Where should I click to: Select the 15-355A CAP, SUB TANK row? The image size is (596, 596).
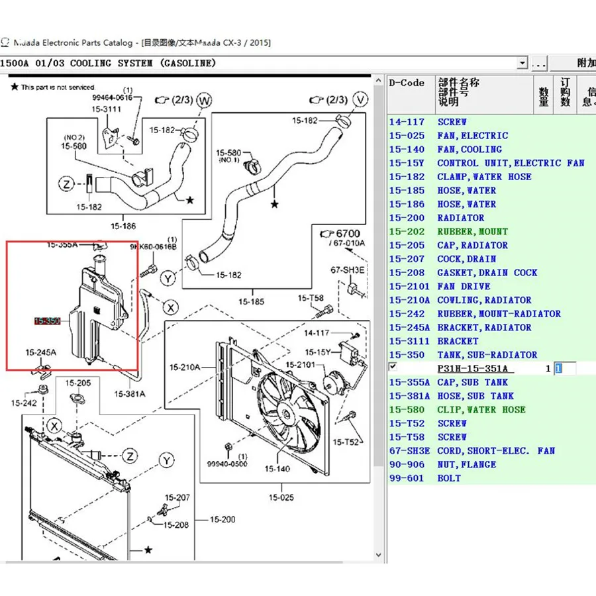coord(491,382)
